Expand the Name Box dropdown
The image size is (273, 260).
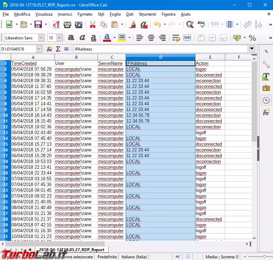pos(39,49)
